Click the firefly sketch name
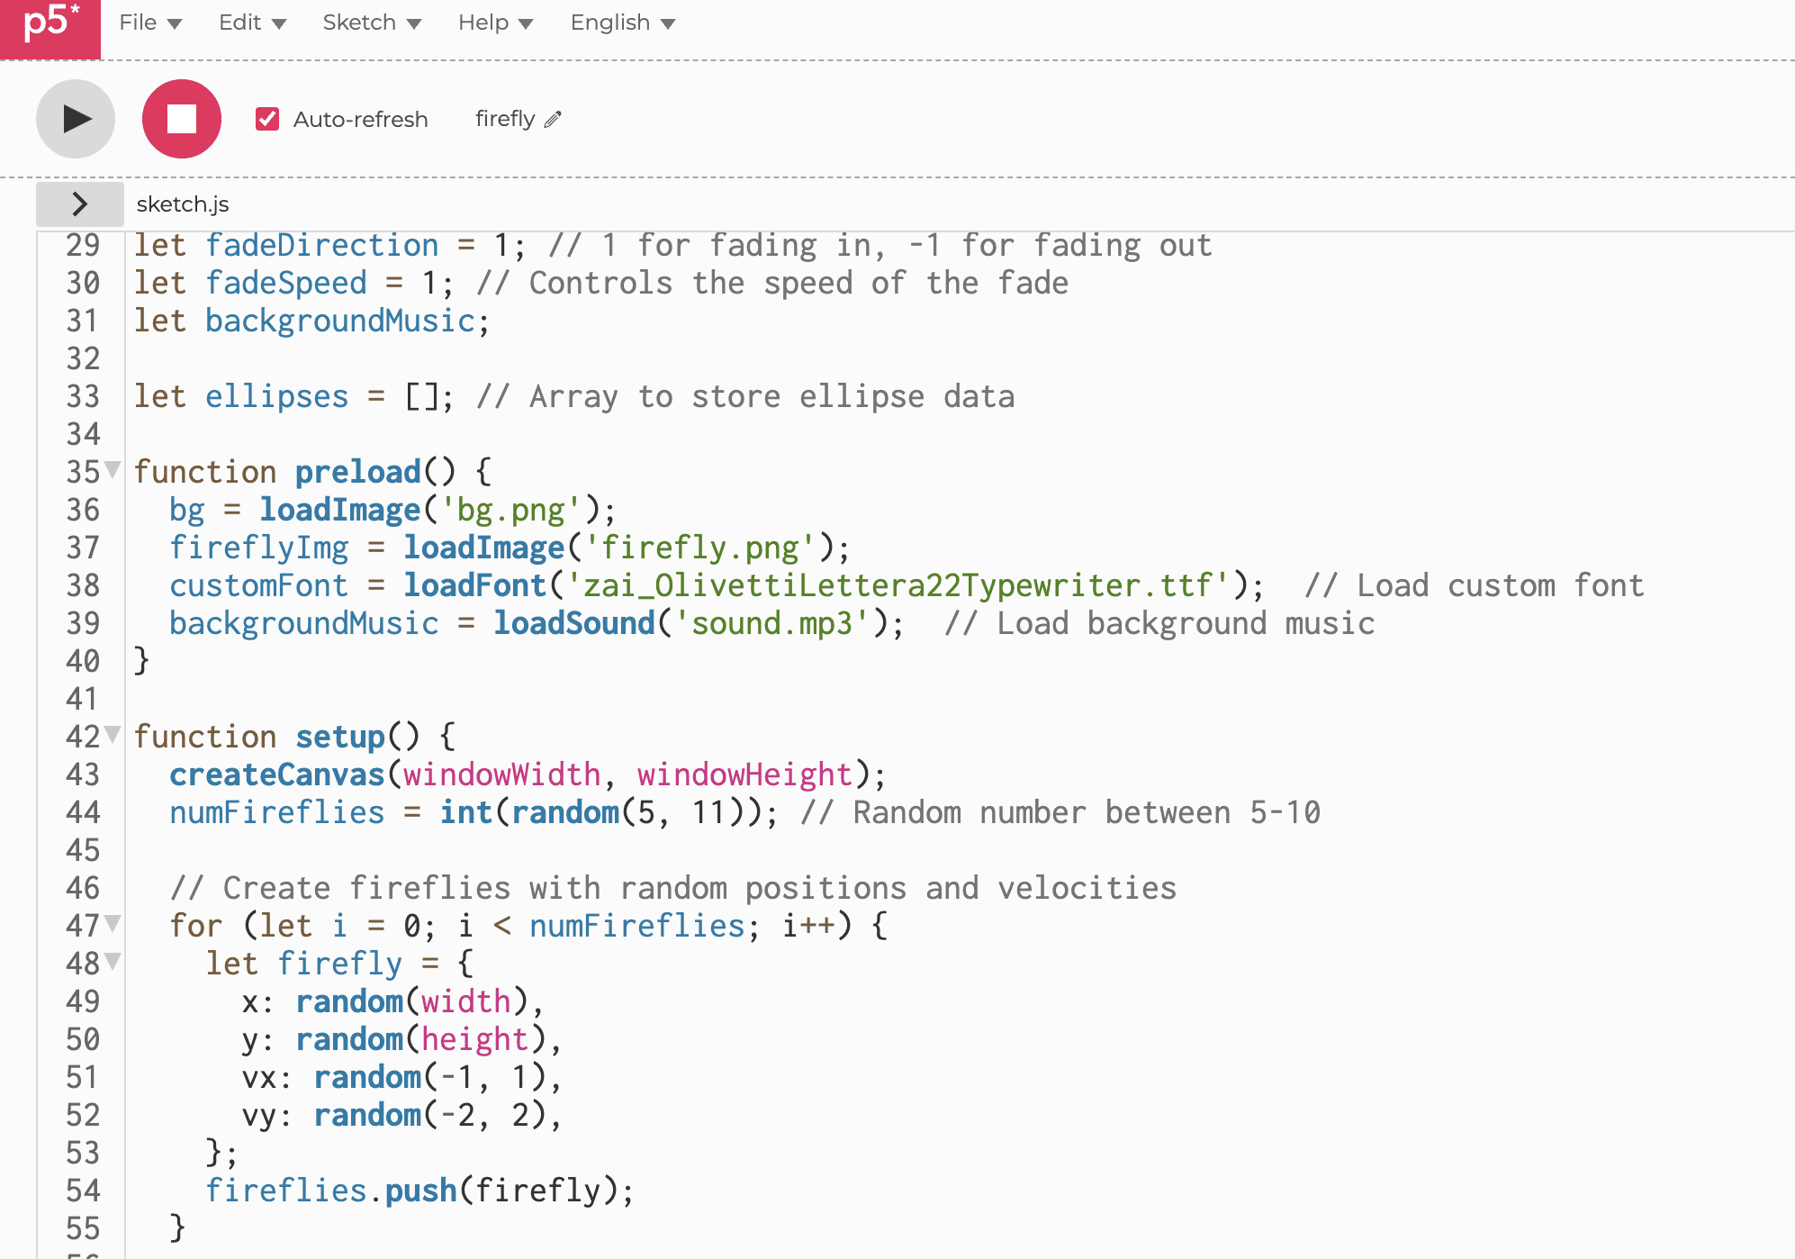The height and width of the screenshot is (1259, 1795). pyautogui.click(x=505, y=119)
